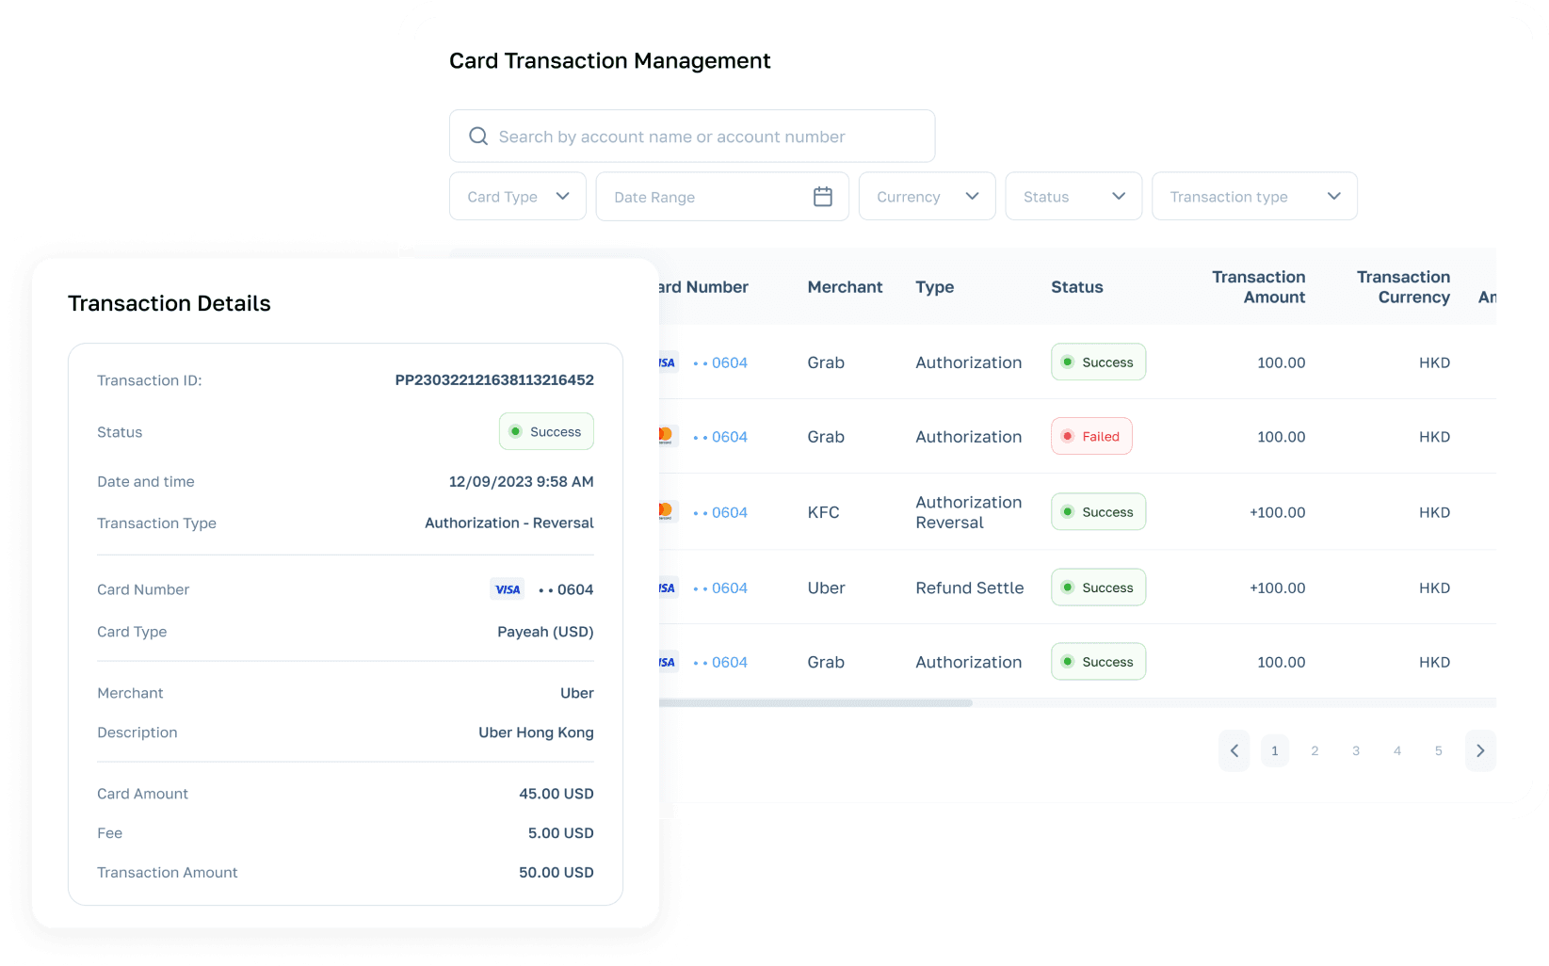1549x966 pixels.
Task: Click the Visa icon in Uber row
Action: click(x=668, y=588)
